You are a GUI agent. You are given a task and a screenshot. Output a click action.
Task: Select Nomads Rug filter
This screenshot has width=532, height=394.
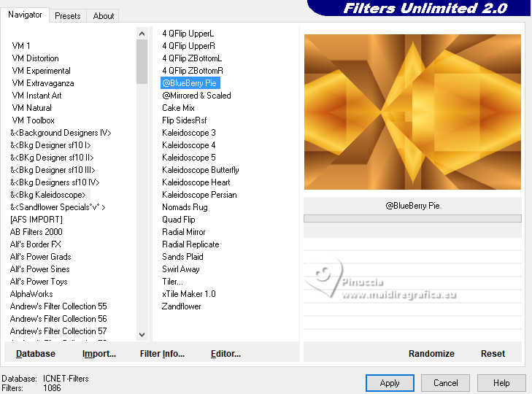[x=185, y=207]
